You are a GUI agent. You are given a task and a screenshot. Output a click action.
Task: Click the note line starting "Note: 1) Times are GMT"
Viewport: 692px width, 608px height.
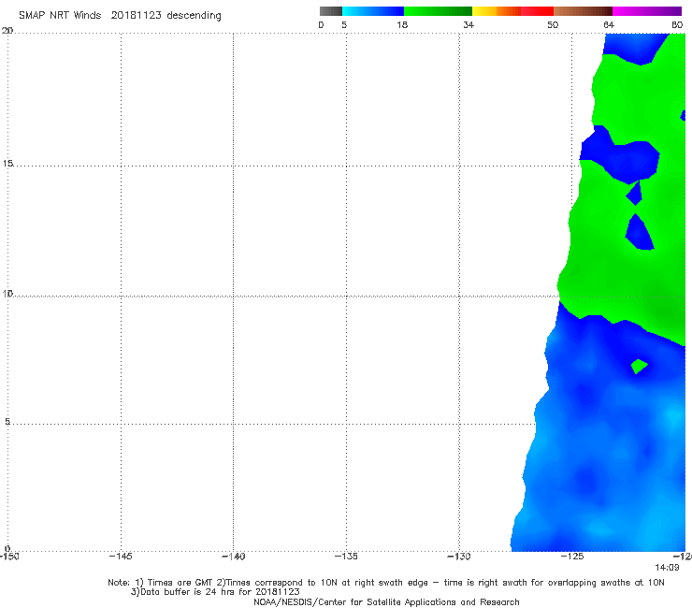pos(385,583)
